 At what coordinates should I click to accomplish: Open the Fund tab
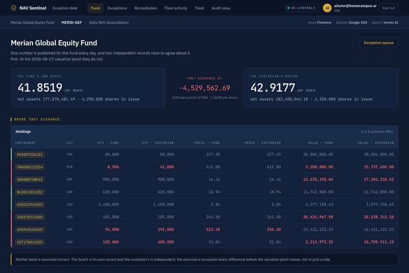(95, 8)
